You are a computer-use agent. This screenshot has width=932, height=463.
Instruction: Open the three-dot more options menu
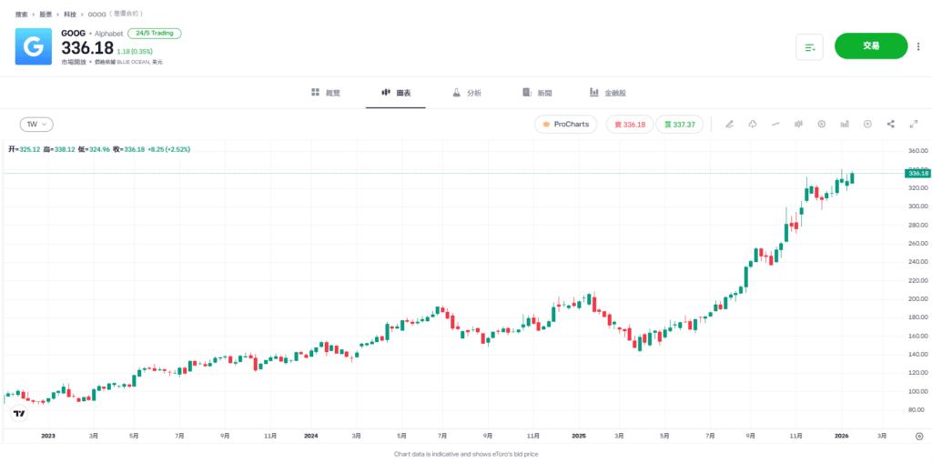point(918,46)
